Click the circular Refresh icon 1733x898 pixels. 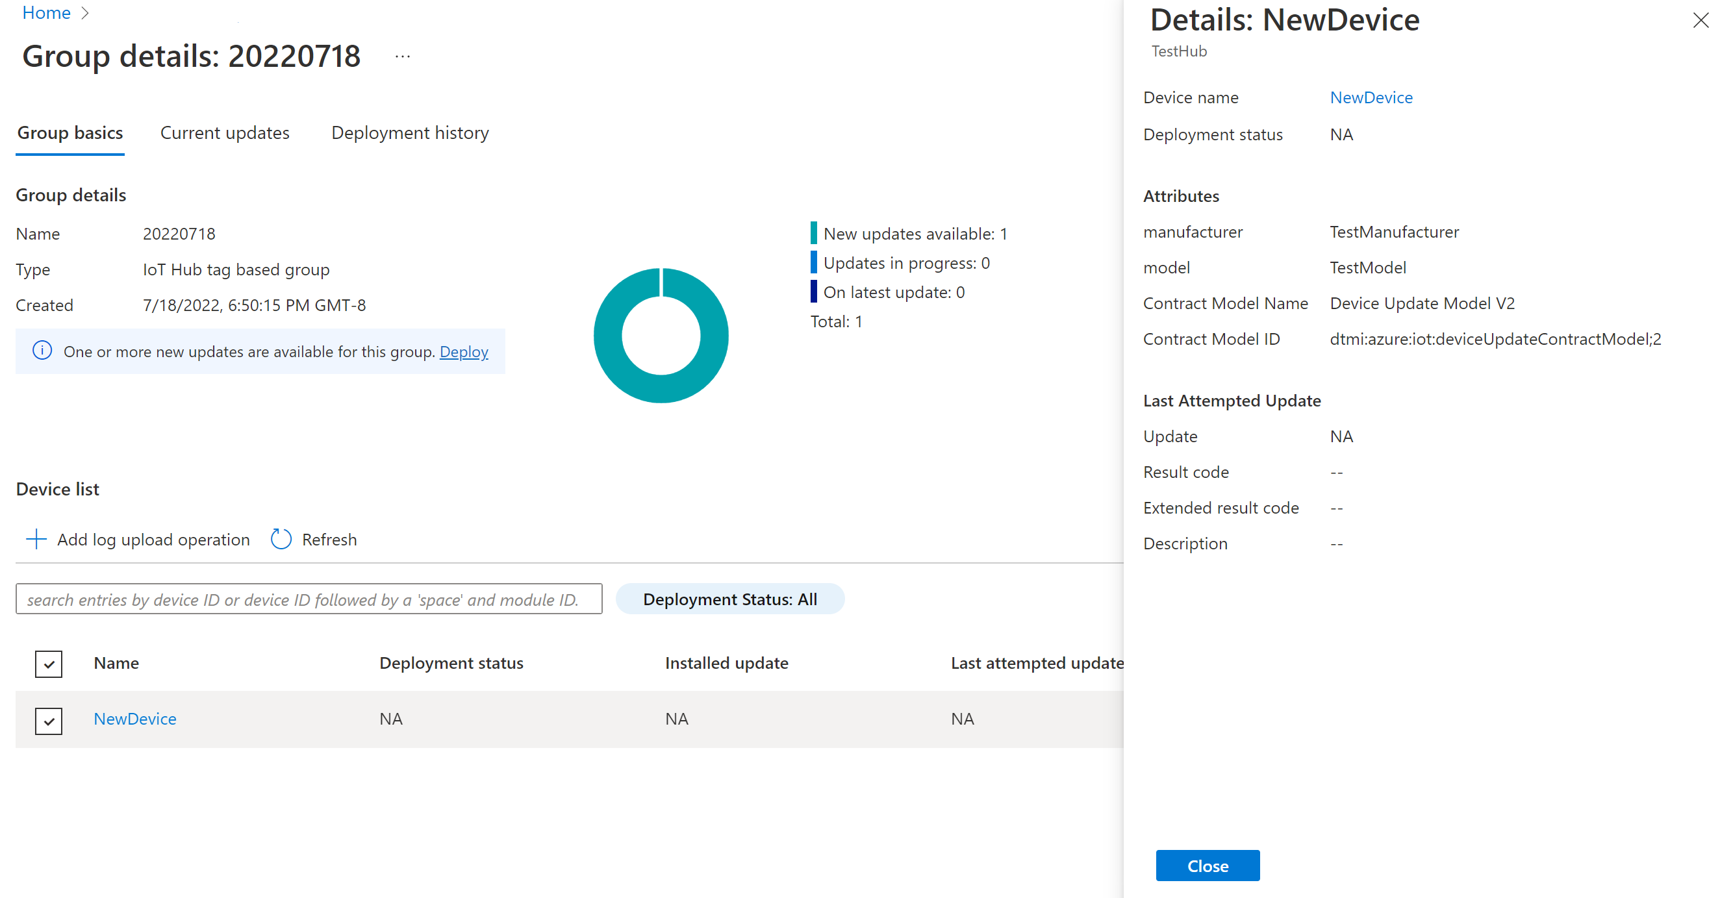click(281, 539)
